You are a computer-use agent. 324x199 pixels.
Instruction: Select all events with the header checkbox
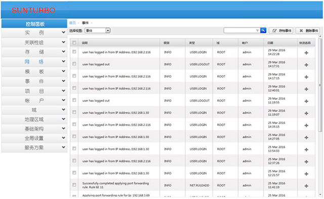point(74,43)
